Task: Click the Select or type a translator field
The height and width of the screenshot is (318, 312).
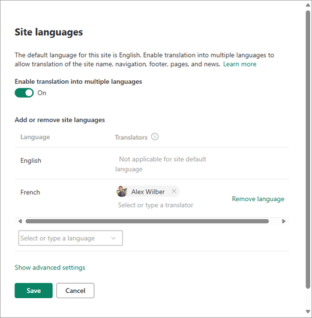Action: pyautogui.click(x=155, y=205)
